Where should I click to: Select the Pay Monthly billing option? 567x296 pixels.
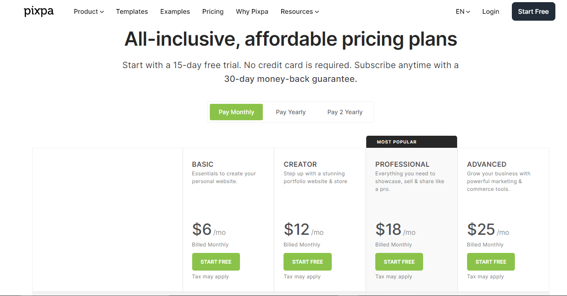[236, 112]
